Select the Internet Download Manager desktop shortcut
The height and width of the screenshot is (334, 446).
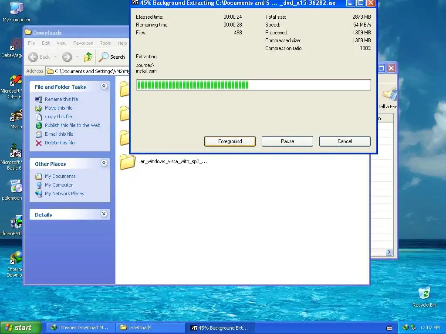pyautogui.click(x=16, y=257)
